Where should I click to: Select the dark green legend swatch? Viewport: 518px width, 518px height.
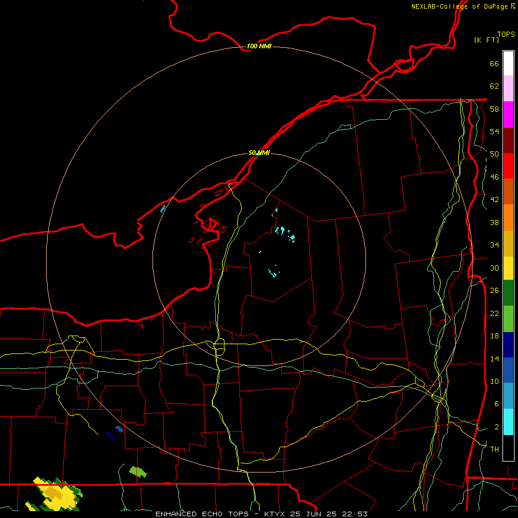pos(508,293)
